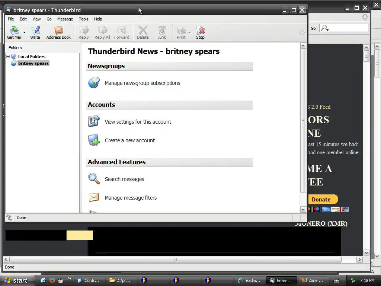Click the Reply toolbar button
381x286 pixels.
[84, 33]
